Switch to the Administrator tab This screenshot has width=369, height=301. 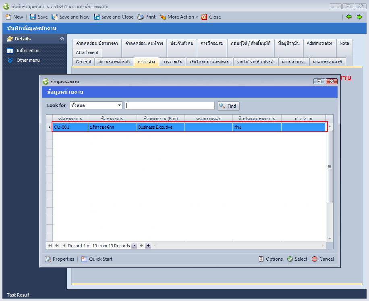(319, 43)
